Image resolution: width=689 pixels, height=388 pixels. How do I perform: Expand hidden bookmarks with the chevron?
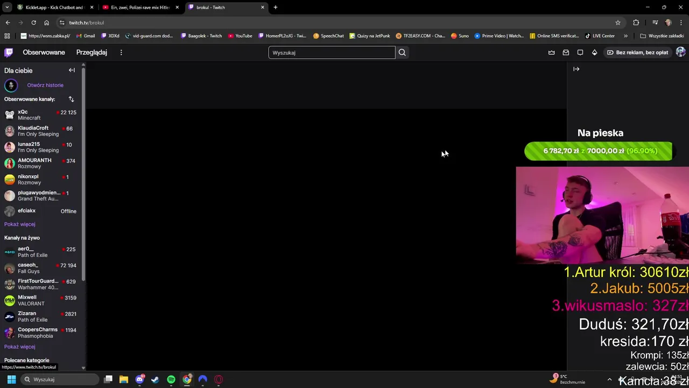point(625,36)
